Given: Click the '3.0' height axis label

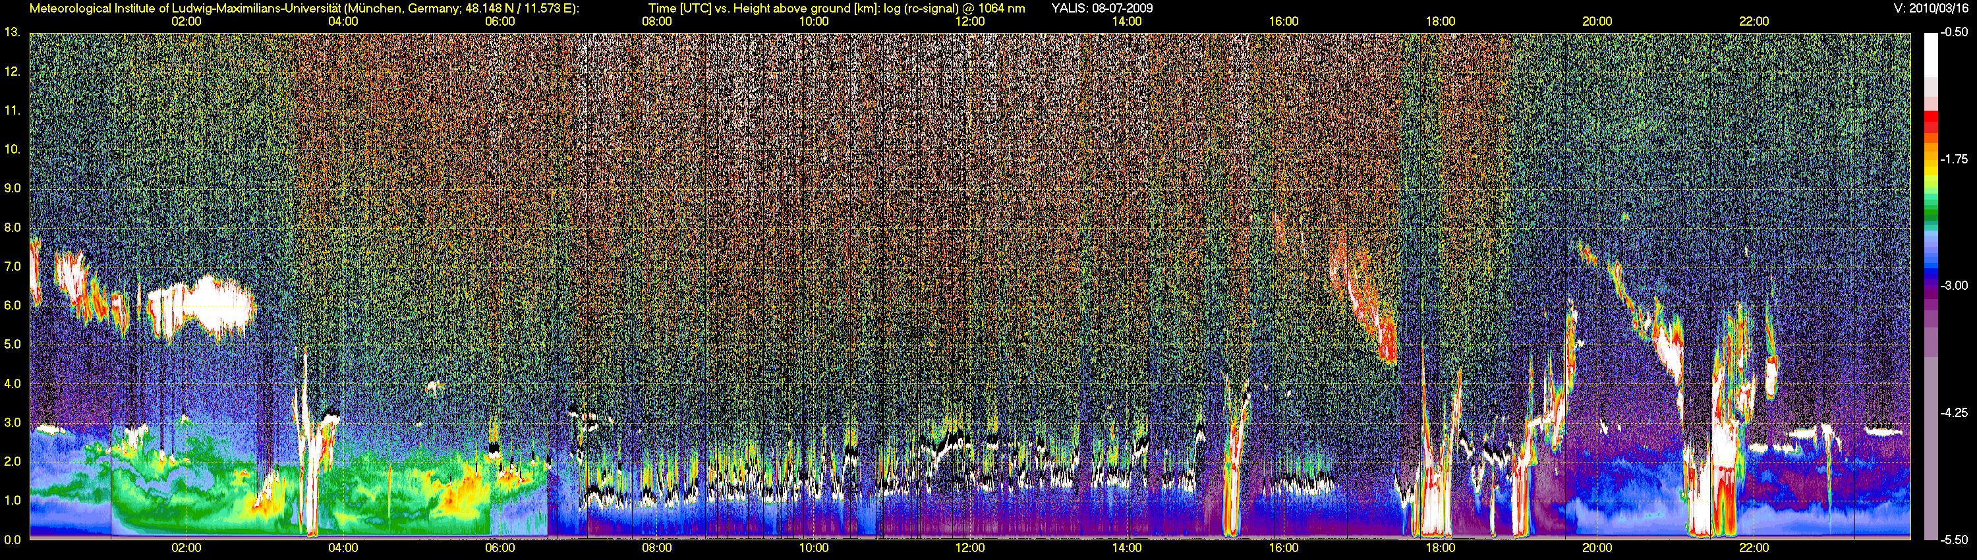Looking at the screenshot, I should (13, 423).
